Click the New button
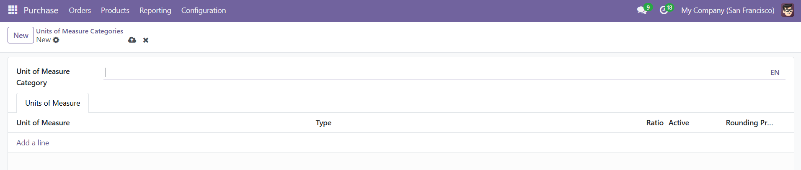 click(21, 36)
